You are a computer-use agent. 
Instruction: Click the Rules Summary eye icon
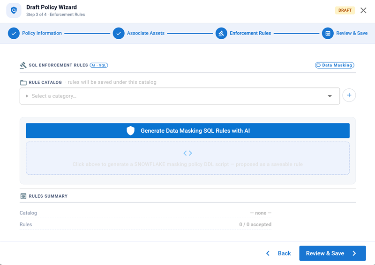pos(23,196)
